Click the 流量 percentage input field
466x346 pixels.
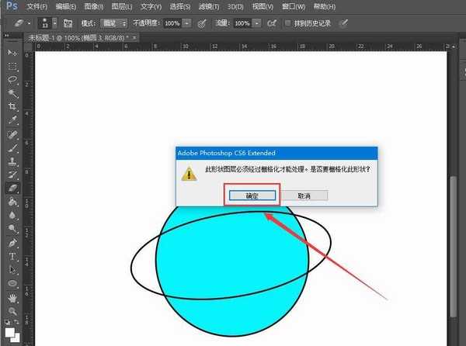242,23
